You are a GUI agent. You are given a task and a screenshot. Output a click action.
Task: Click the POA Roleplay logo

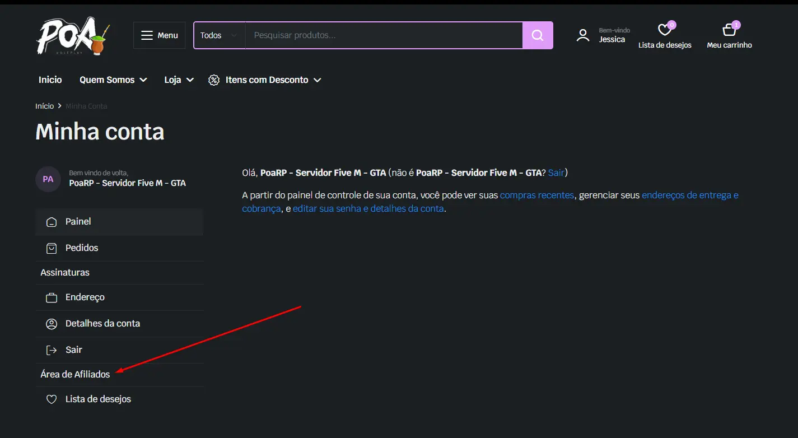(73, 36)
